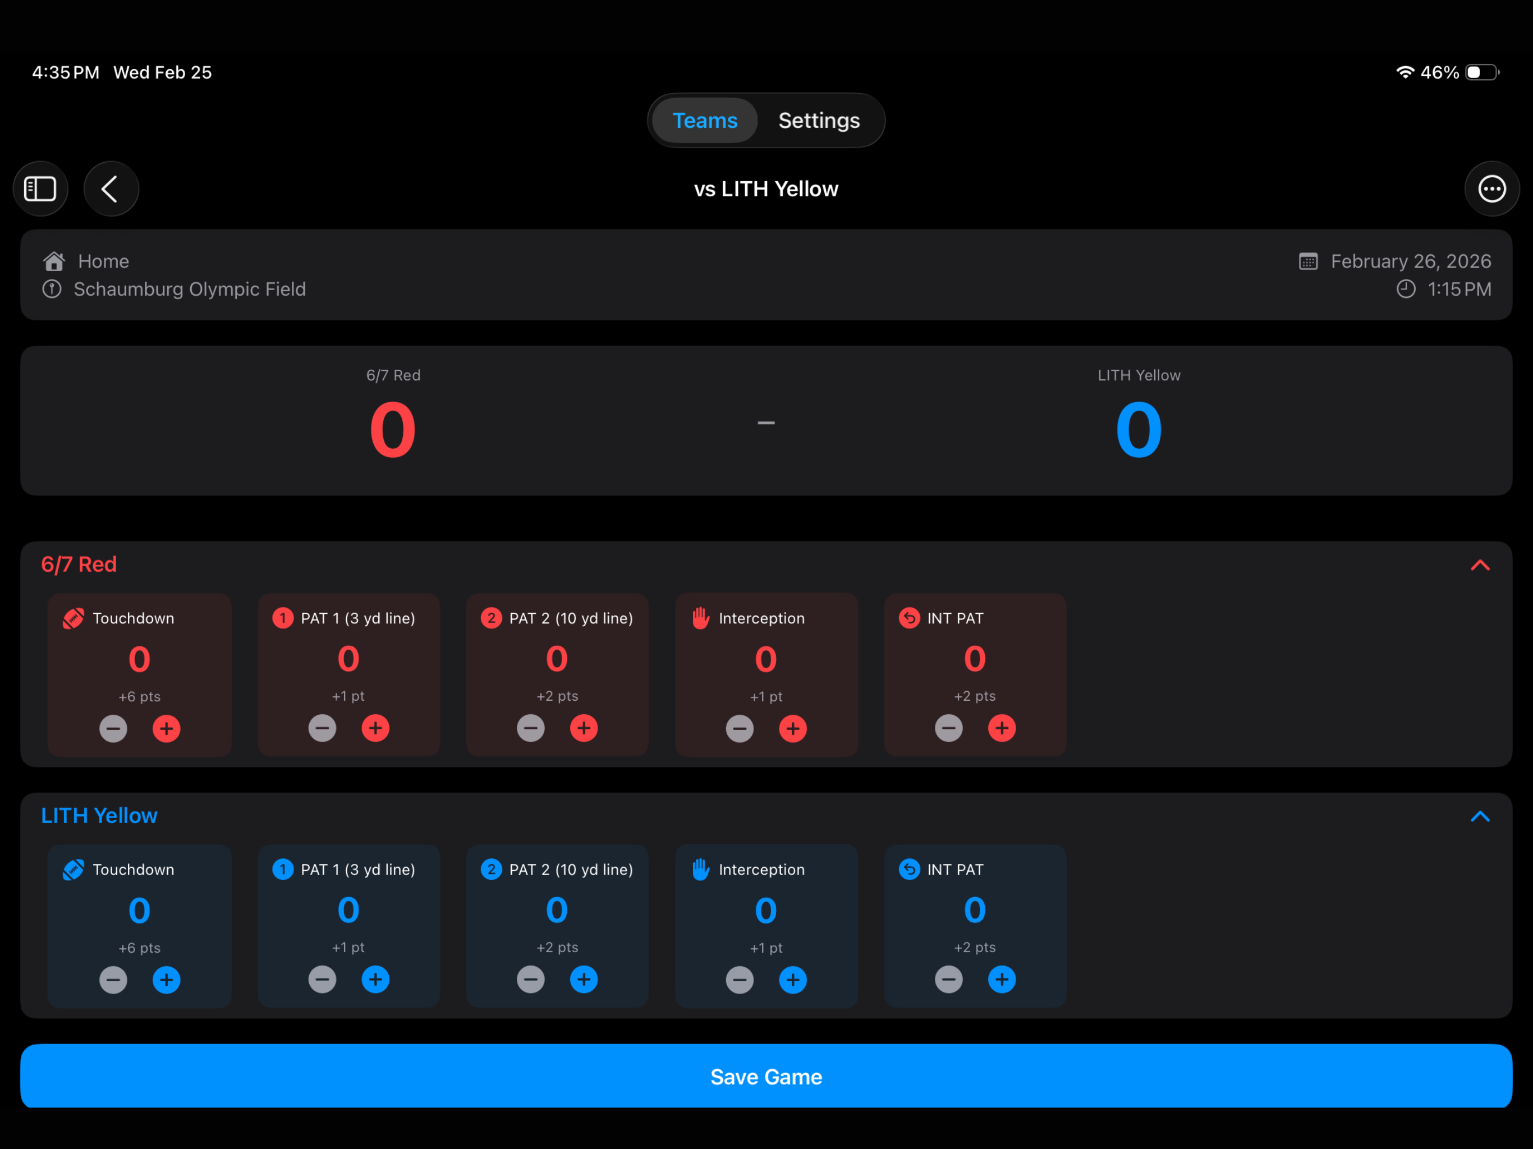Viewport: 1533px width, 1149px height.
Task: Click the vs LITH Yellow title
Action: click(x=766, y=189)
